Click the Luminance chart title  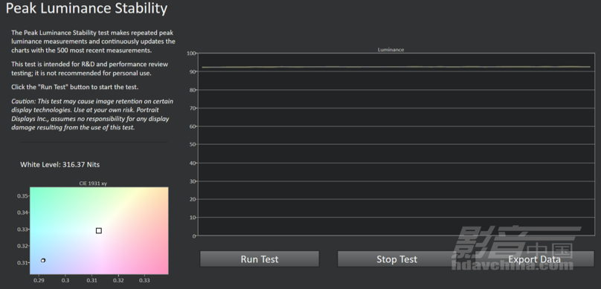[x=391, y=50]
